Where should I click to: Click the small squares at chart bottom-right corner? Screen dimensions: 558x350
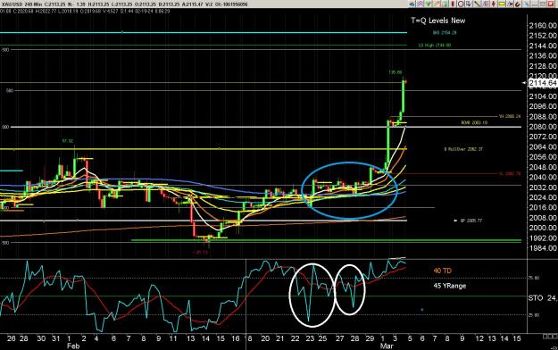click(x=550, y=337)
